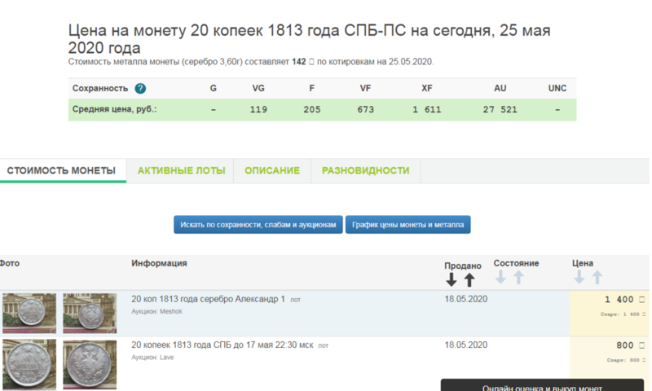Sort by Состояние ascending arrow
The width and height of the screenshot is (652, 391).
[518, 277]
